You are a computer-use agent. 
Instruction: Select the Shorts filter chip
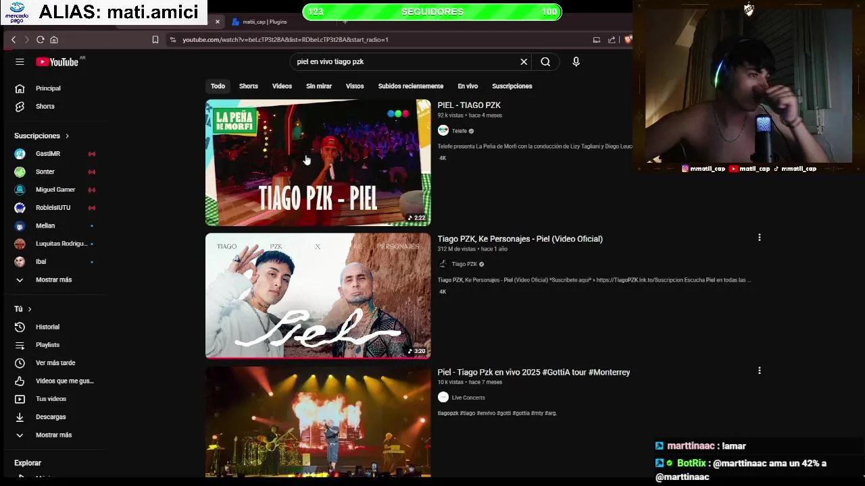249,86
